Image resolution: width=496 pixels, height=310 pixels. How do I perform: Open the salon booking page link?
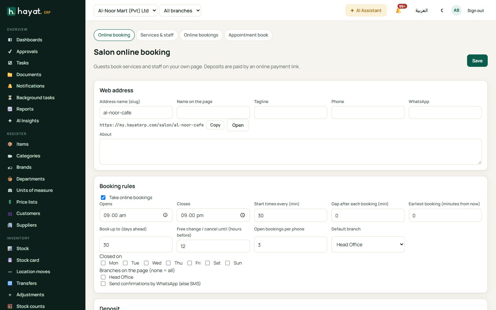click(x=238, y=125)
